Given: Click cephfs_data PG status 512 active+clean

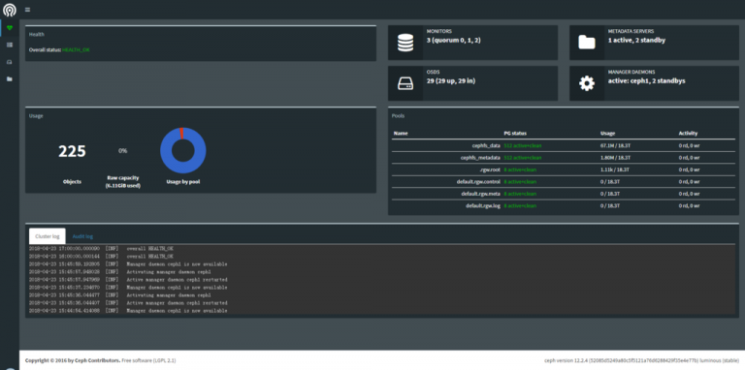Looking at the screenshot, I should click(x=523, y=145).
